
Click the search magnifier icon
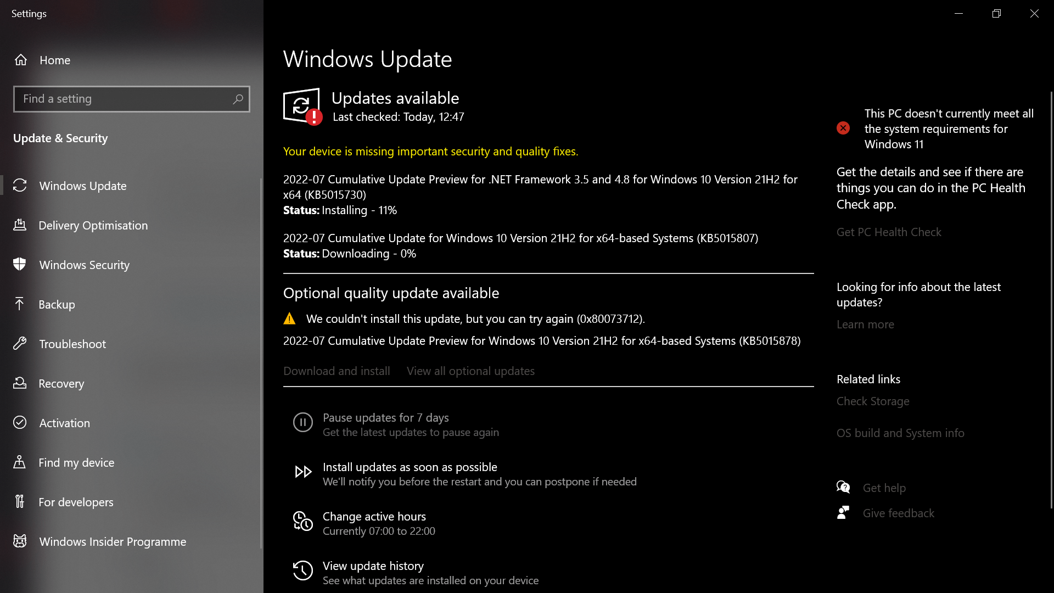pyautogui.click(x=238, y=99)
